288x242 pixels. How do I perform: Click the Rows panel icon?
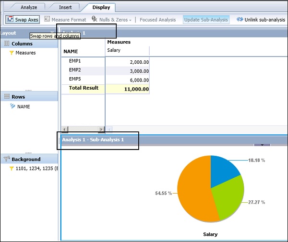[x=7, y=96]
